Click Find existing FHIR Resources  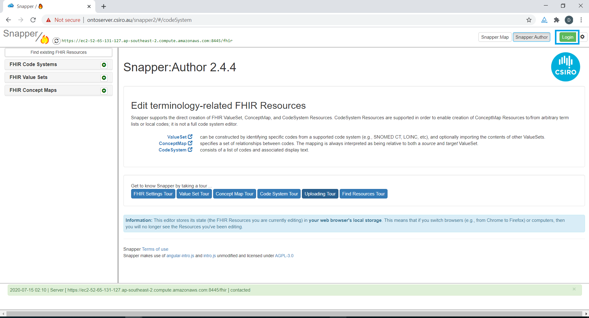coord(58,52)
